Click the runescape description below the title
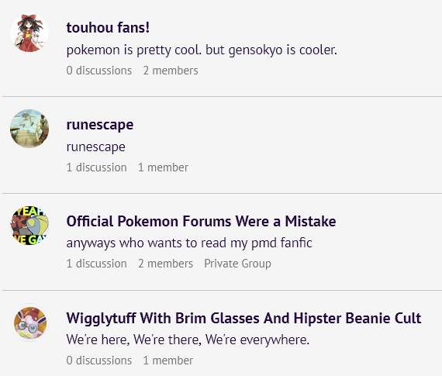Viewport: 442px width, 376px height. 96,147
